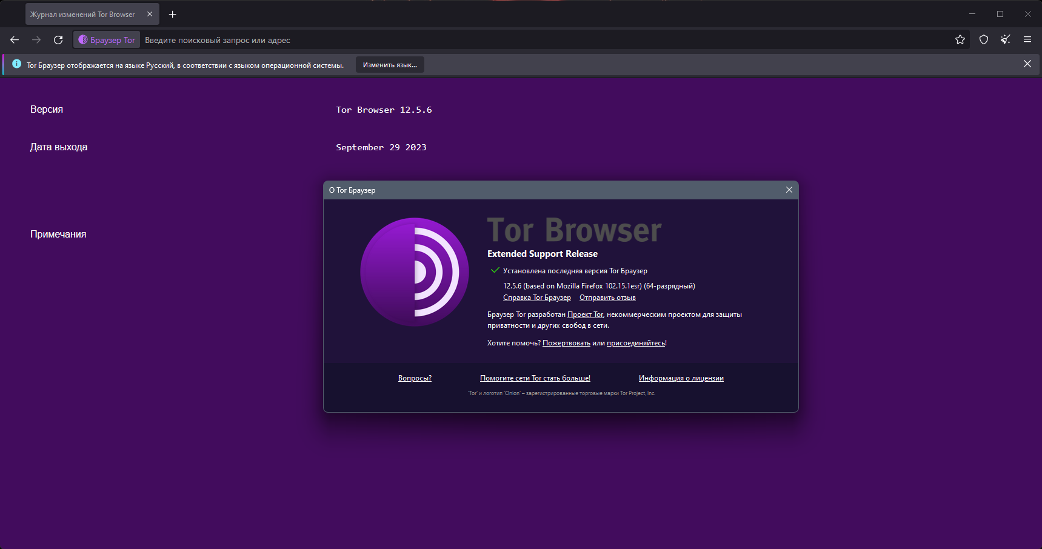Dismiss the language notification bar

pos(1027,64)
